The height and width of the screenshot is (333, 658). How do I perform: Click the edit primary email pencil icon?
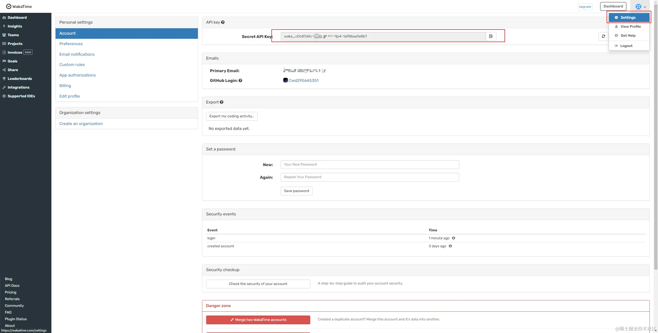(x=324, y=71)
